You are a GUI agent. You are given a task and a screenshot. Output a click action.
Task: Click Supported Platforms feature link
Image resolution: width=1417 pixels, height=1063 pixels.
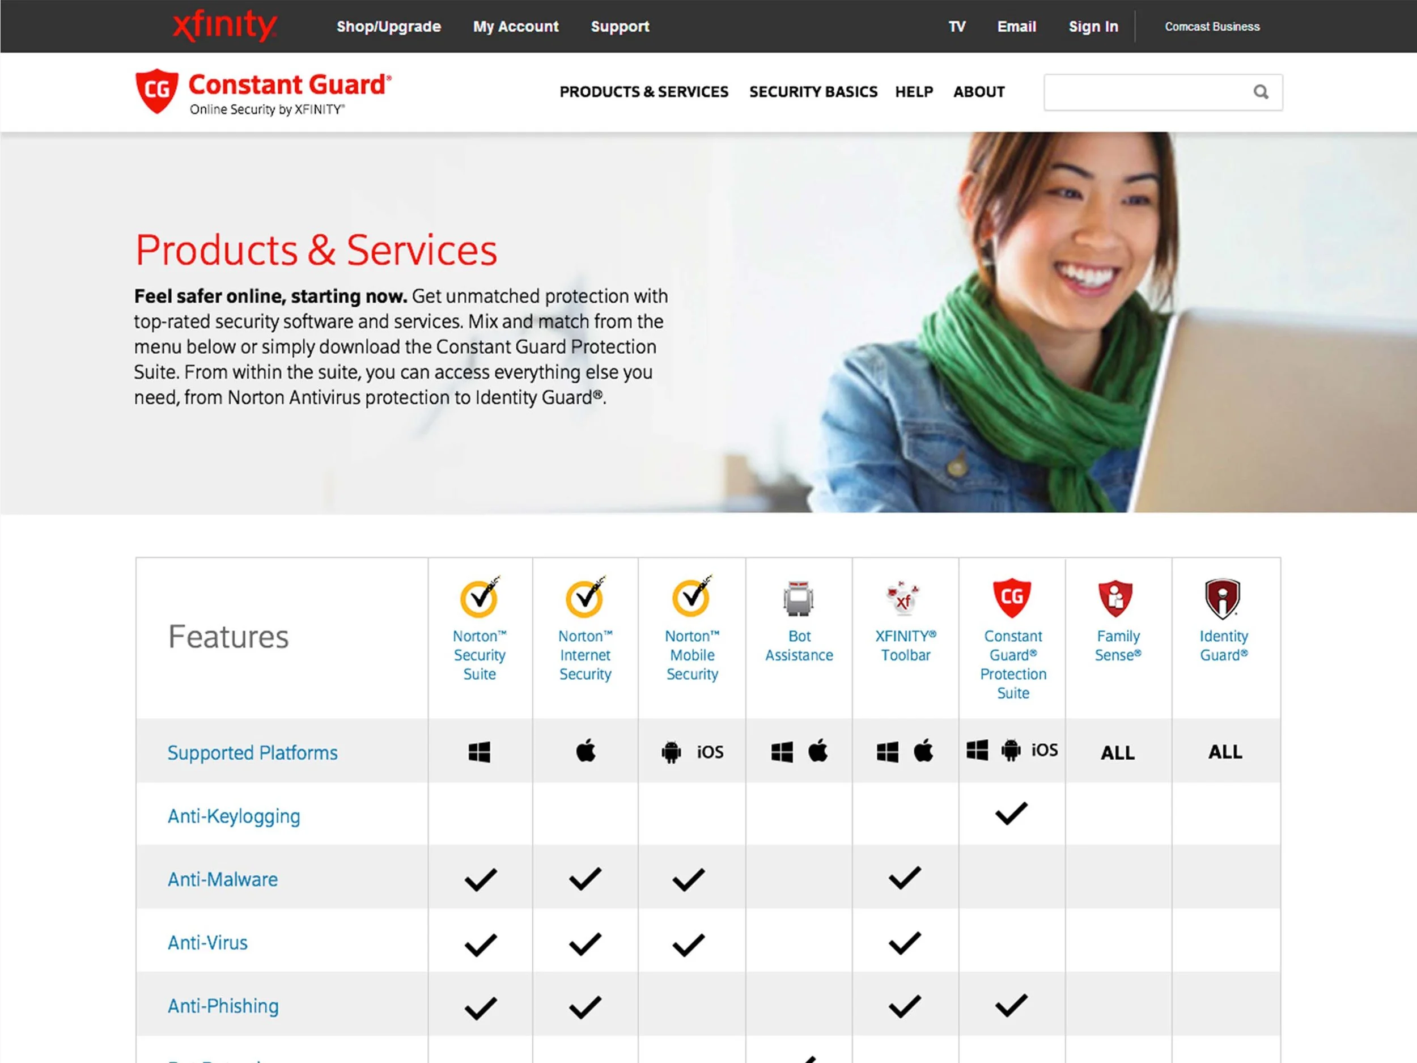coord(252,753)
